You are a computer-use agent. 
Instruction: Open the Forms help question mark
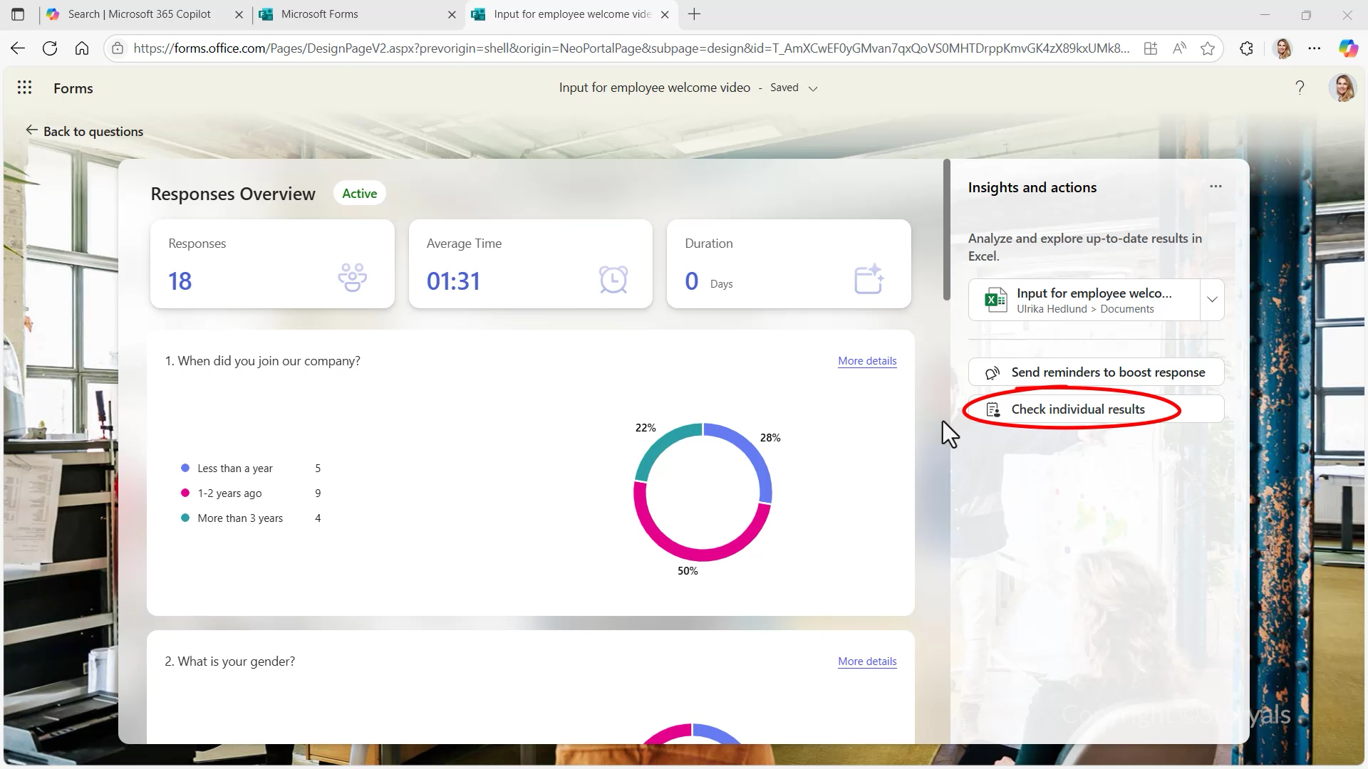(1300, 88)
